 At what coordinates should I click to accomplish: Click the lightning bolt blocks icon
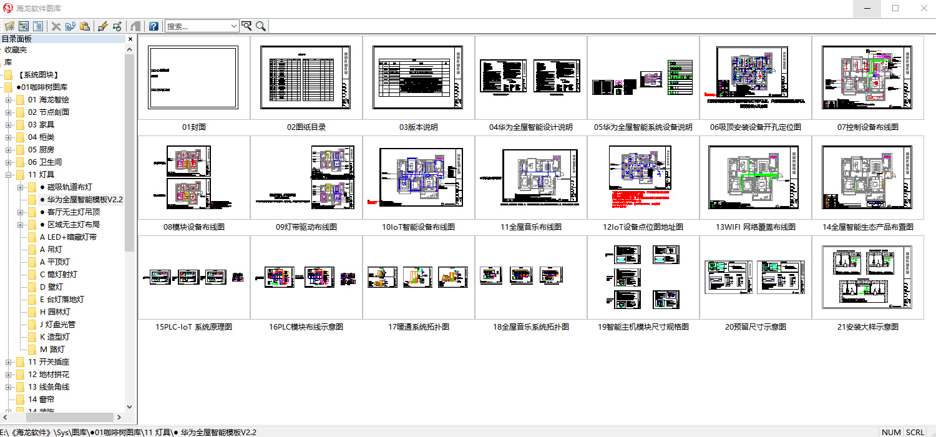coord(103,26)
